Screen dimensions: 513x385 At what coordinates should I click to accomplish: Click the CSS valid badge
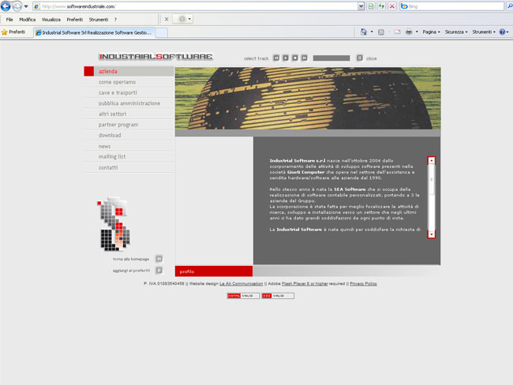point(278,296)
